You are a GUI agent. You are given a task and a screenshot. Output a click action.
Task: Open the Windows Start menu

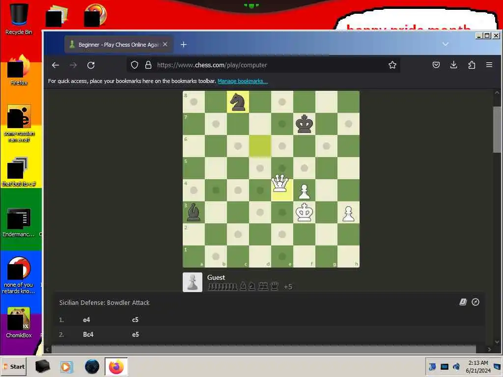pyautogui.click(x=14, y=366)
